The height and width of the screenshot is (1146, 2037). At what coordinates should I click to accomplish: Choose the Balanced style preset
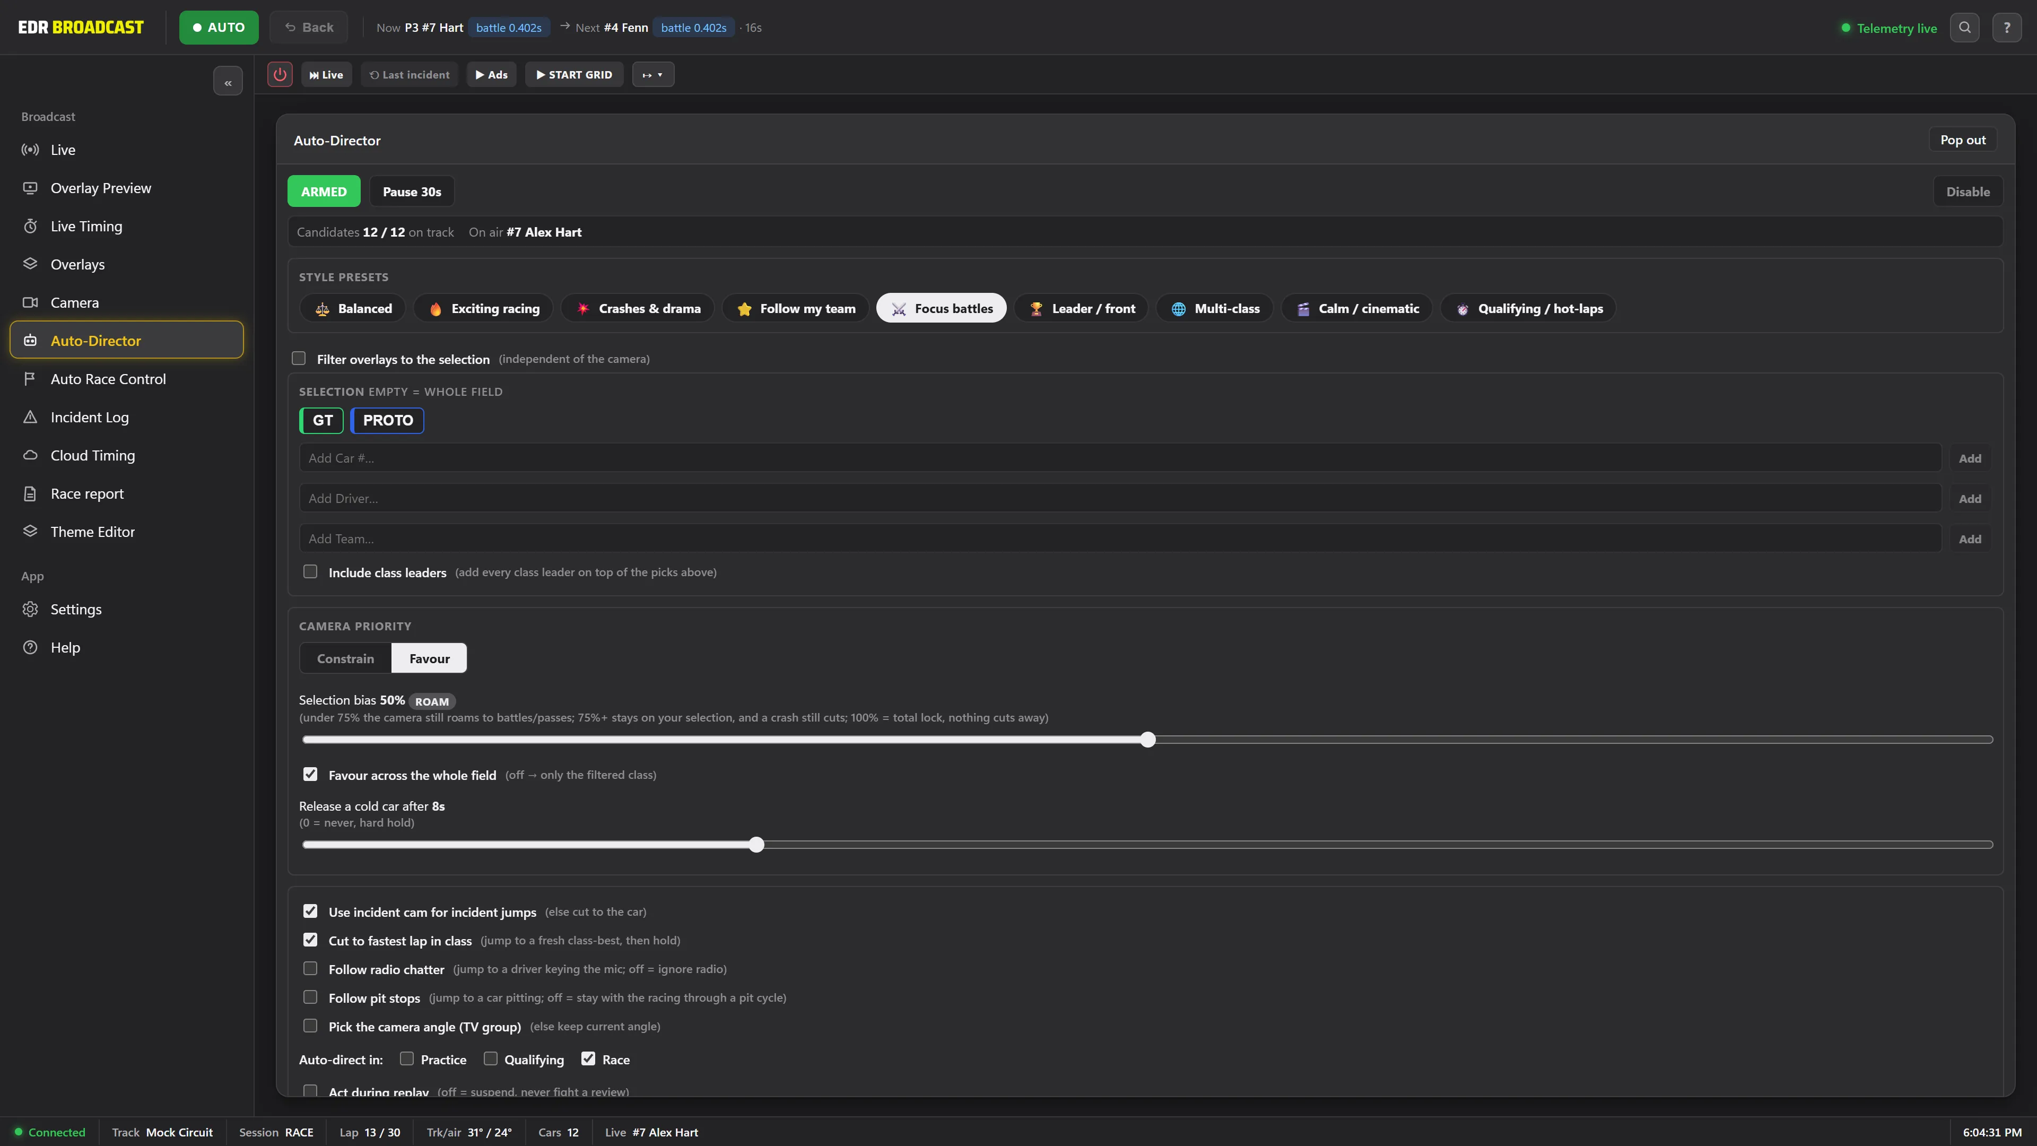point(353,308)
